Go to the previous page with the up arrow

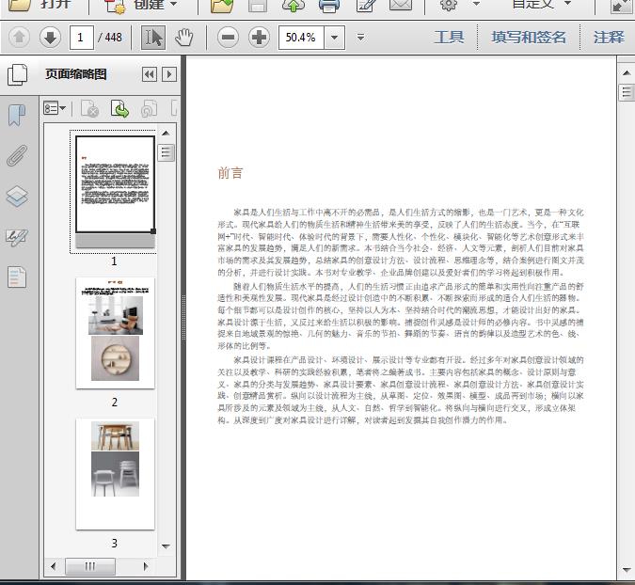coord(19,38)
